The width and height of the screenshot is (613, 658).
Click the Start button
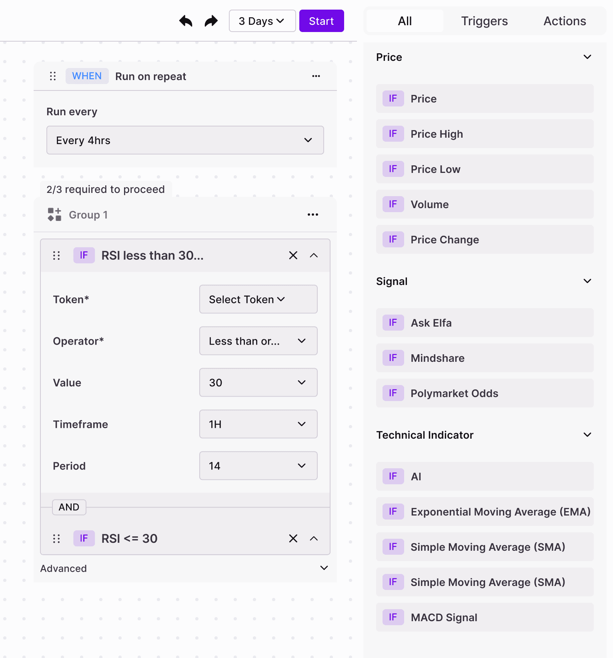pyautogui.click(x=321, y=21)
